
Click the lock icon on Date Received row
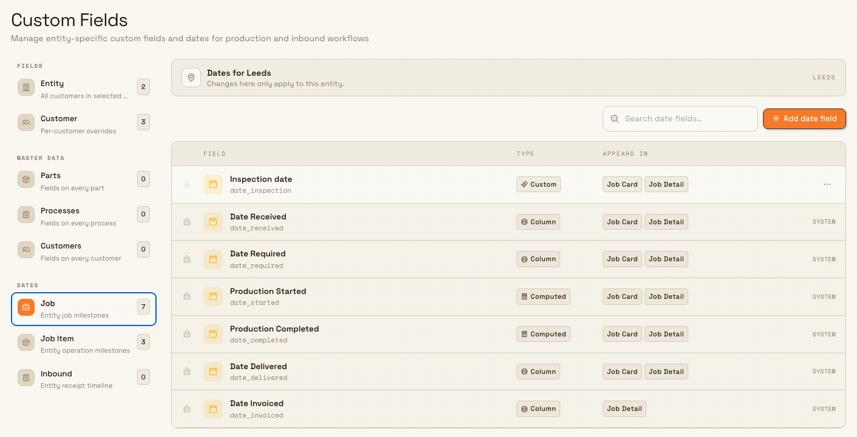(x=187, y=222)
